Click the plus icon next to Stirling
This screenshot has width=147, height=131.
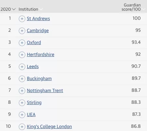coord(22,103)
